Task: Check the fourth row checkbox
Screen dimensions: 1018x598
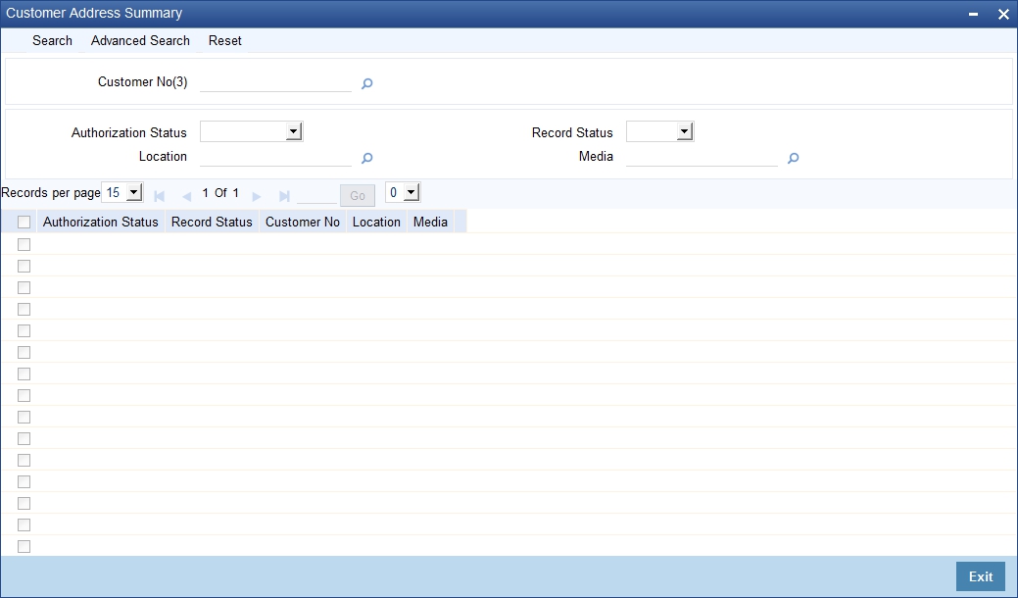Action: (24, 309)
